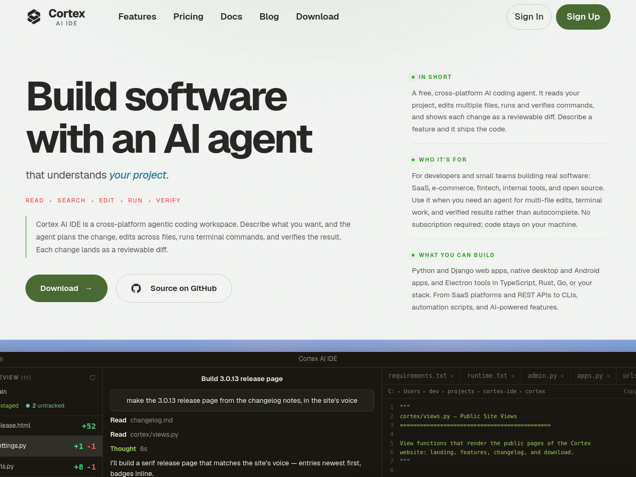Click code line 'cortex/views.py — Public Site Views'

458,416
